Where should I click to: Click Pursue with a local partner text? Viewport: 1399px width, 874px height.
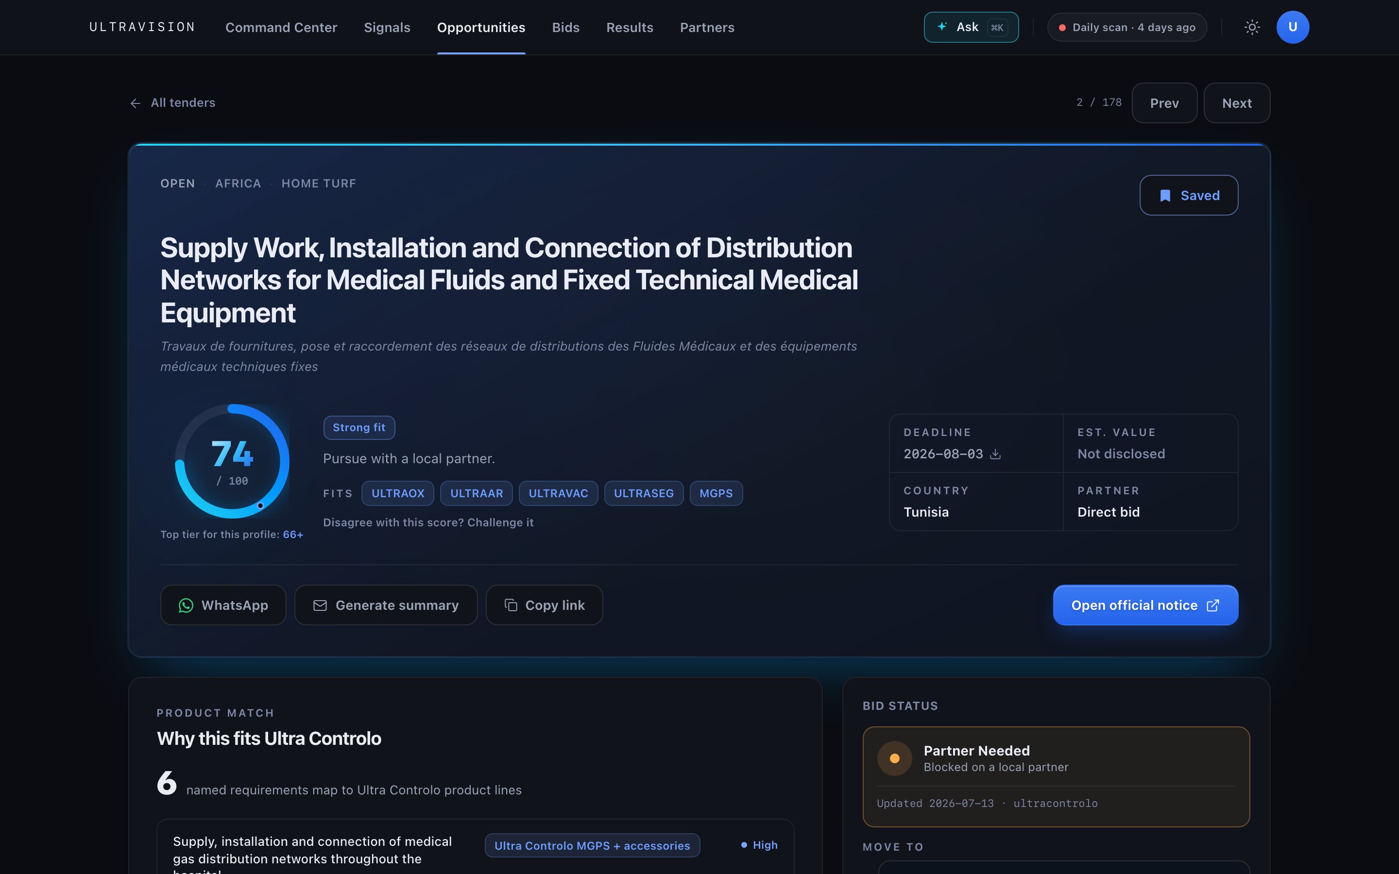coord(409,458)
